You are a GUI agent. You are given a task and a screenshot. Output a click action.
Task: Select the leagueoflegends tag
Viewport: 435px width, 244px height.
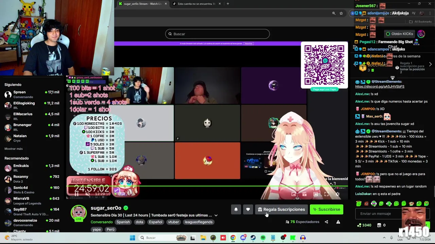(198, 222)
